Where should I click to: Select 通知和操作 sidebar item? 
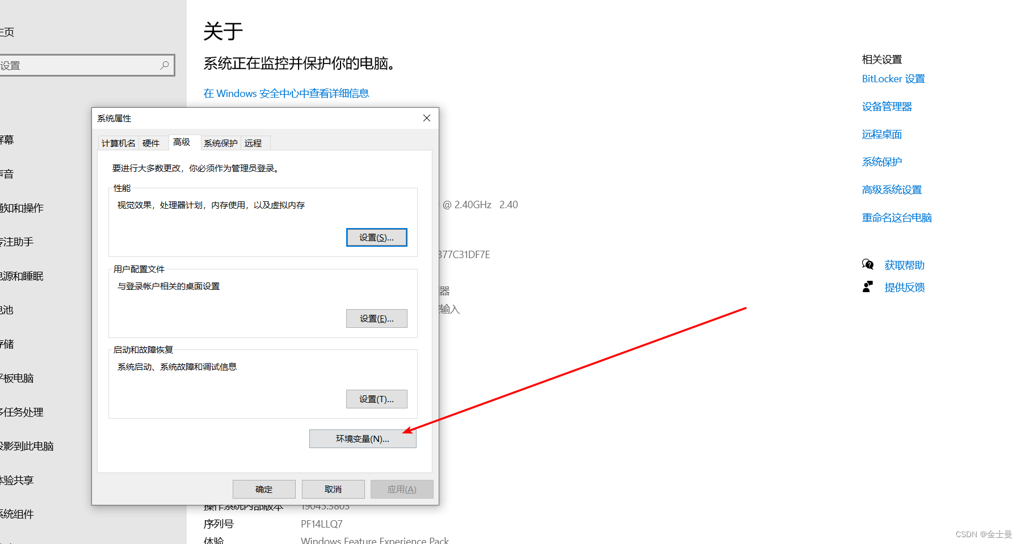coord(22,208)
